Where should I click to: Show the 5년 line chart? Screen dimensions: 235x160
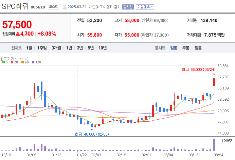[x=91, y=48]
